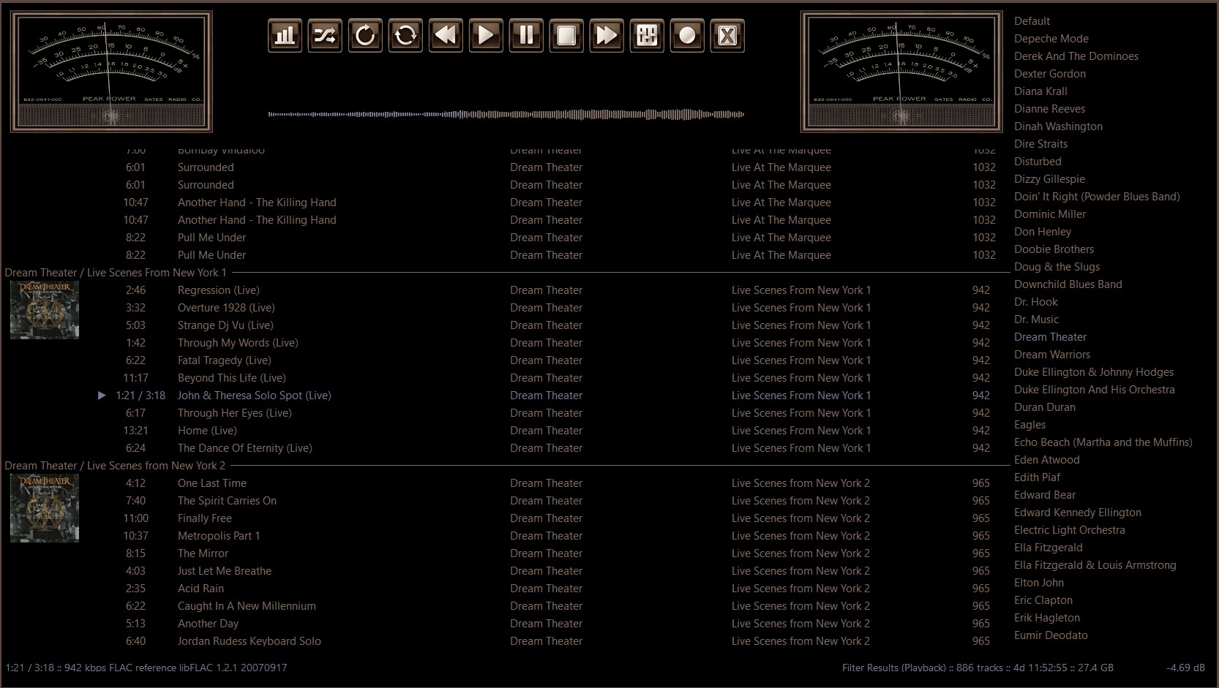Click the Live Scenes From New York 1 album cover
The image size is (1219, 688).
point(45,310)
